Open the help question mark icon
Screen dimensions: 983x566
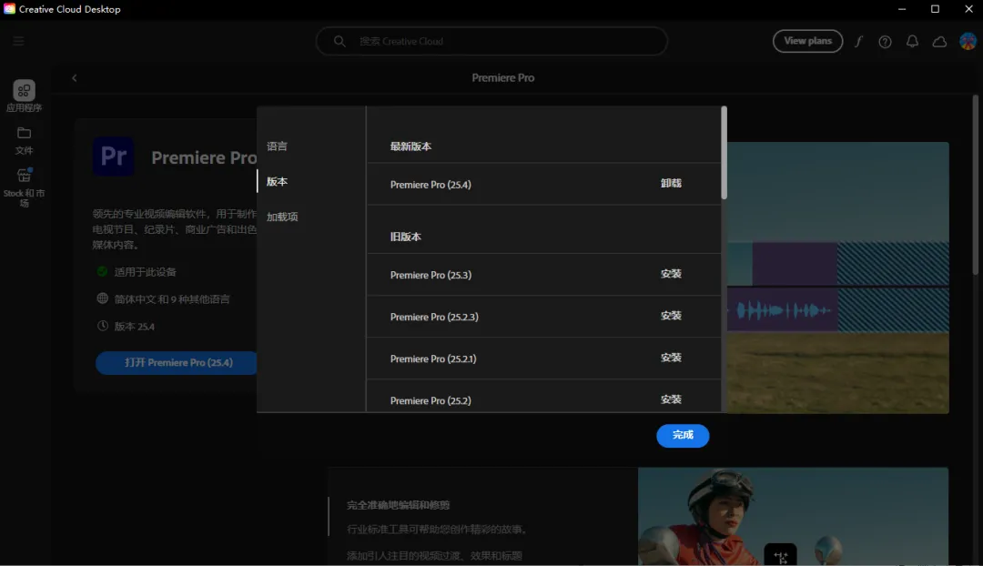[x=885, y=41]
